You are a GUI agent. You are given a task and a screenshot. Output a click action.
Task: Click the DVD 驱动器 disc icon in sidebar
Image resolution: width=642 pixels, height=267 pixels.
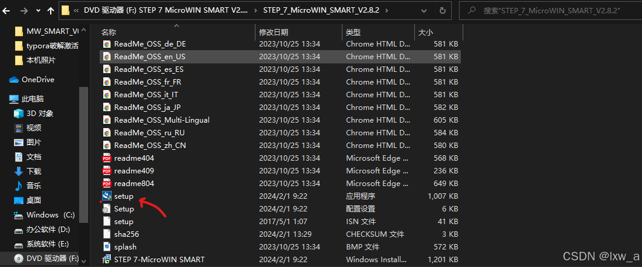click(19, 259)
